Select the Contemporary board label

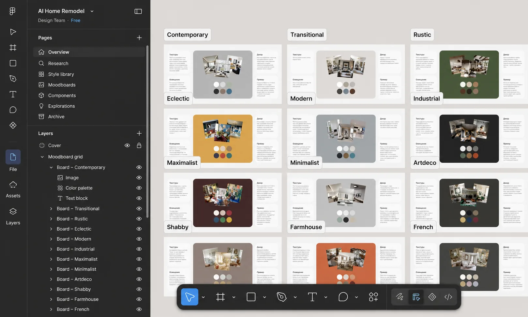tap(188, 35)
